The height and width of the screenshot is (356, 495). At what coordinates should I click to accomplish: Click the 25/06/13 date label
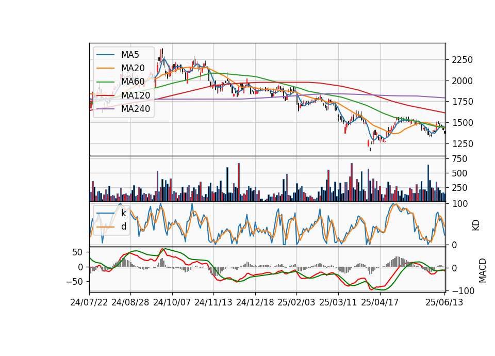coord(444,302)
